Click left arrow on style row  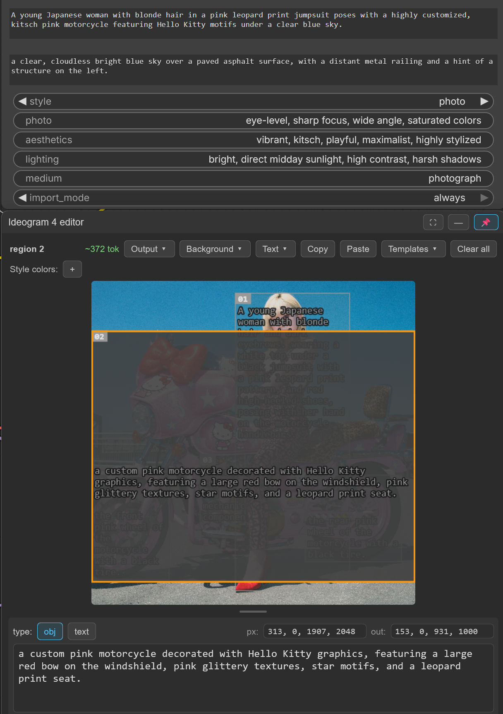[22, 101]
